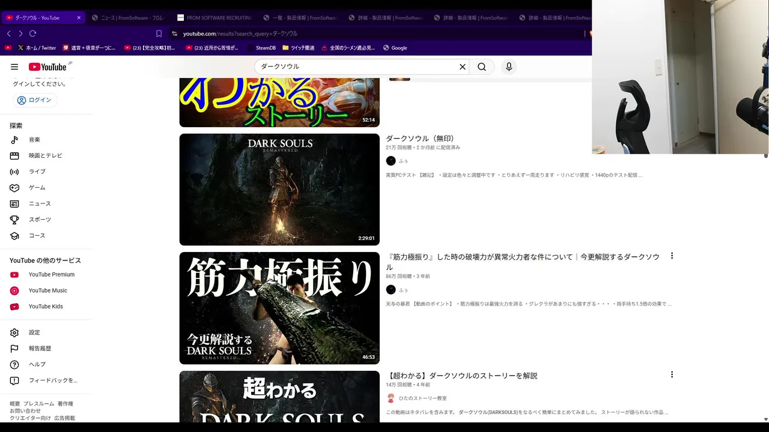
Task: Click 広告掲載 footer link
Action: [x=65, y=418]
